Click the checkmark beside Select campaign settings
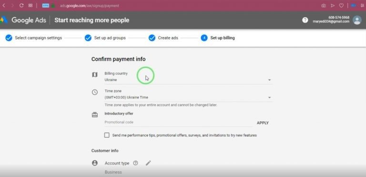The height and width of the screenshot is (177, 366). 9,38
